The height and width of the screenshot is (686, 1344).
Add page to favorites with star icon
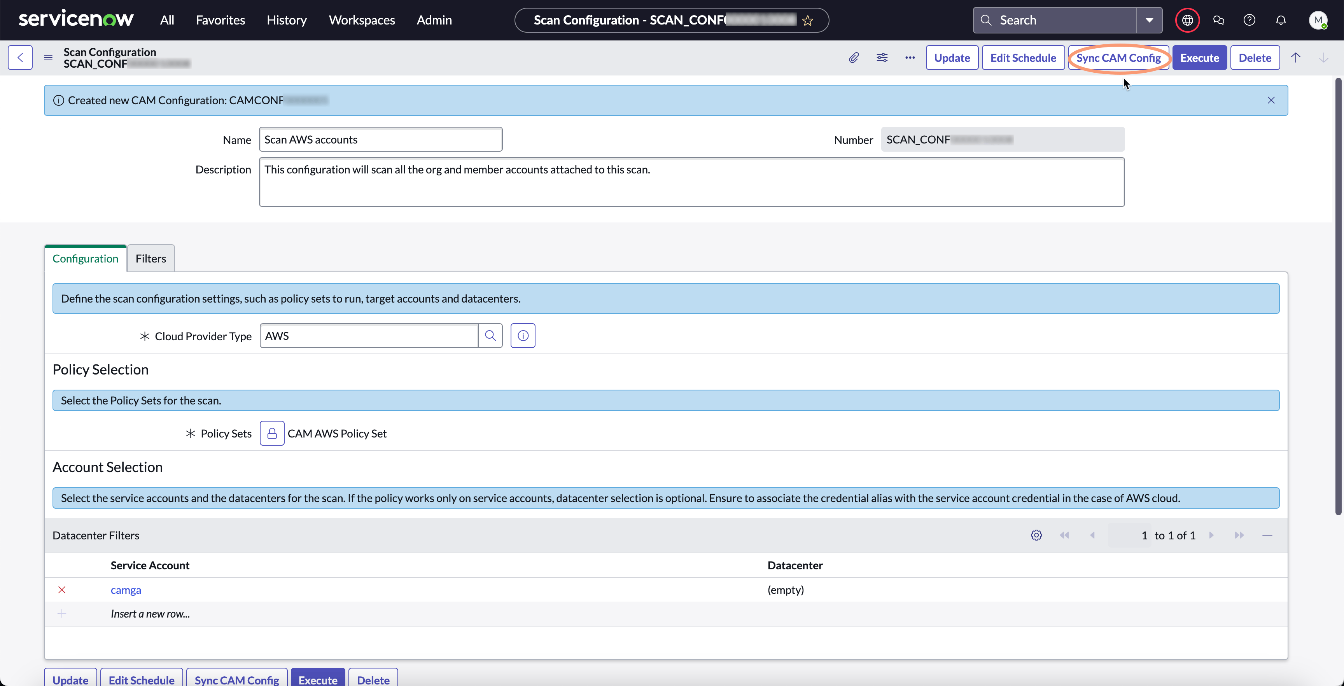click(x=808, y=20)
